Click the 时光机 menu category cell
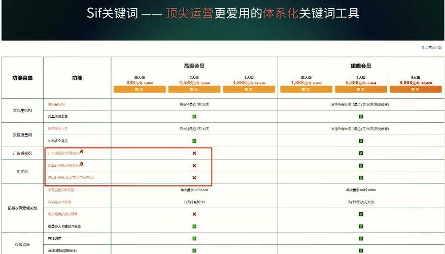 click(22, 171)
